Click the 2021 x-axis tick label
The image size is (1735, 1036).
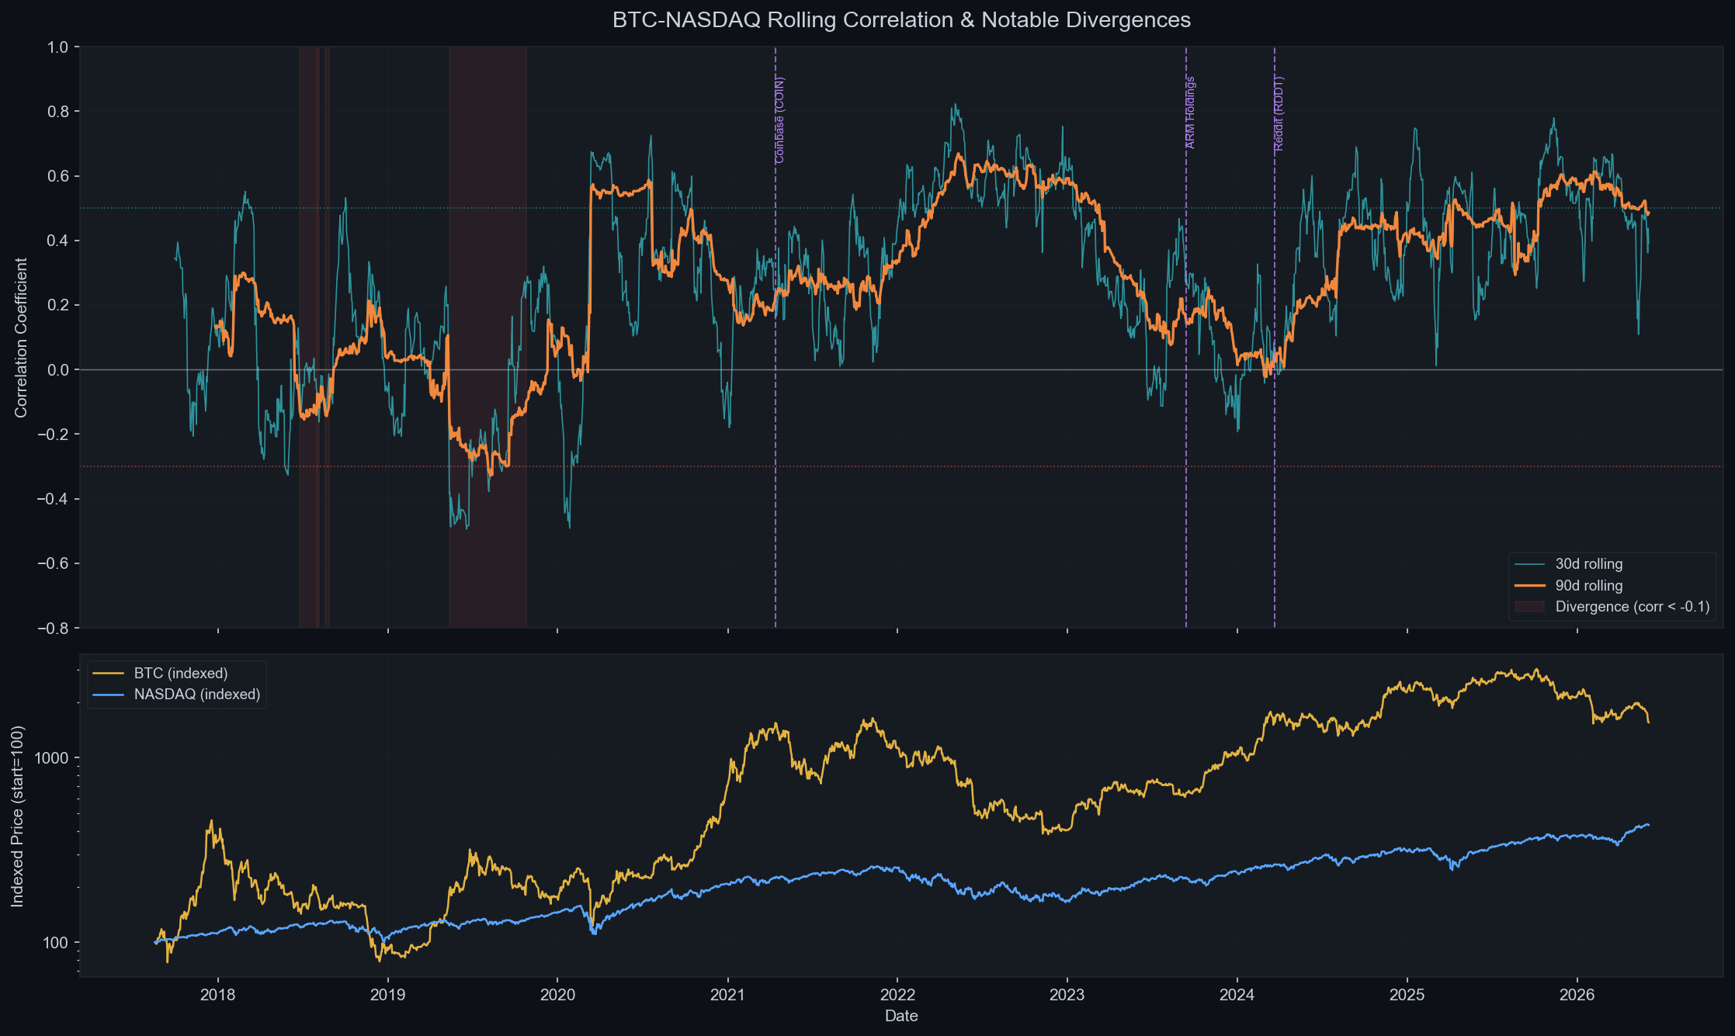728,995
